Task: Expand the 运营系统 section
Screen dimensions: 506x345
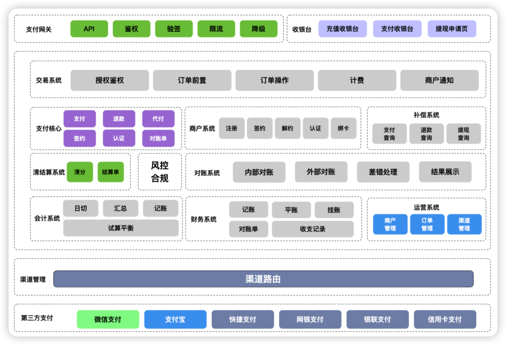Action: 427,207
